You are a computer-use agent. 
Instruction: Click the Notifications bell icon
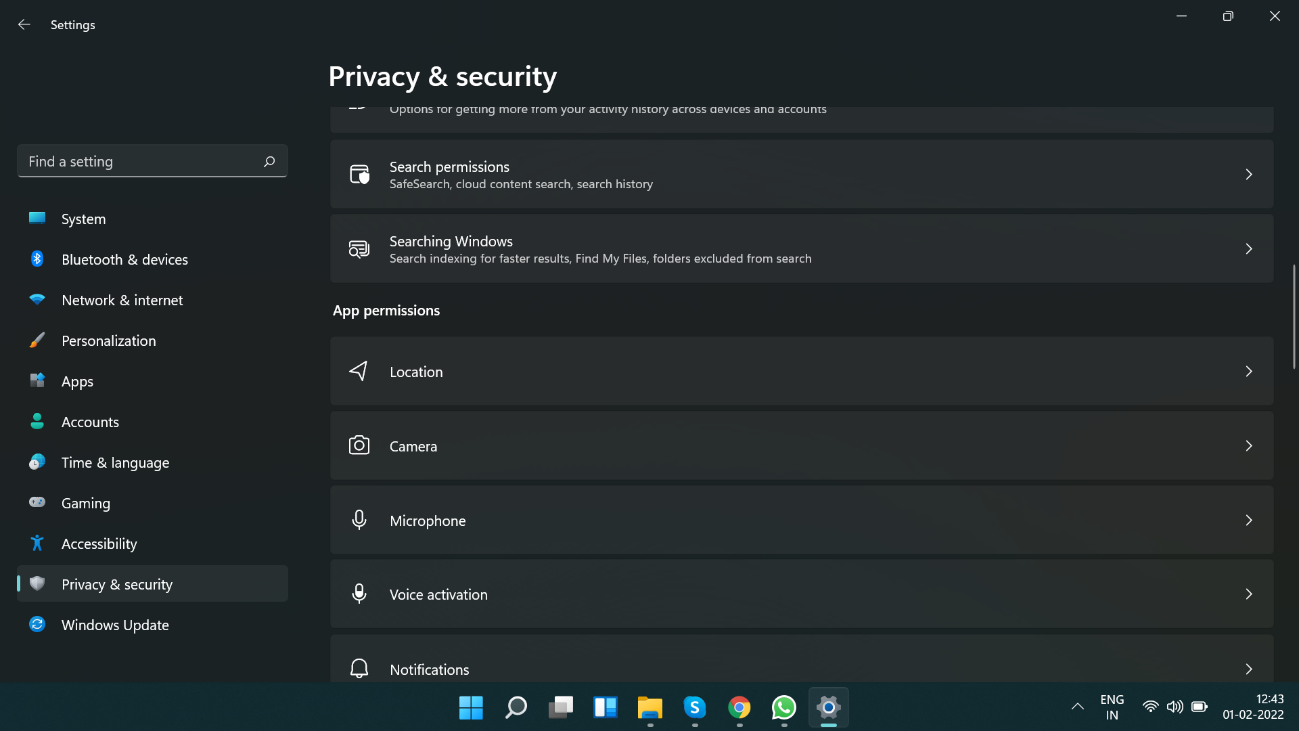pos(359,669)
